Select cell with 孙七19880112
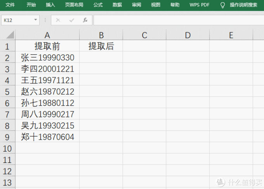 (x=47, y=103)
